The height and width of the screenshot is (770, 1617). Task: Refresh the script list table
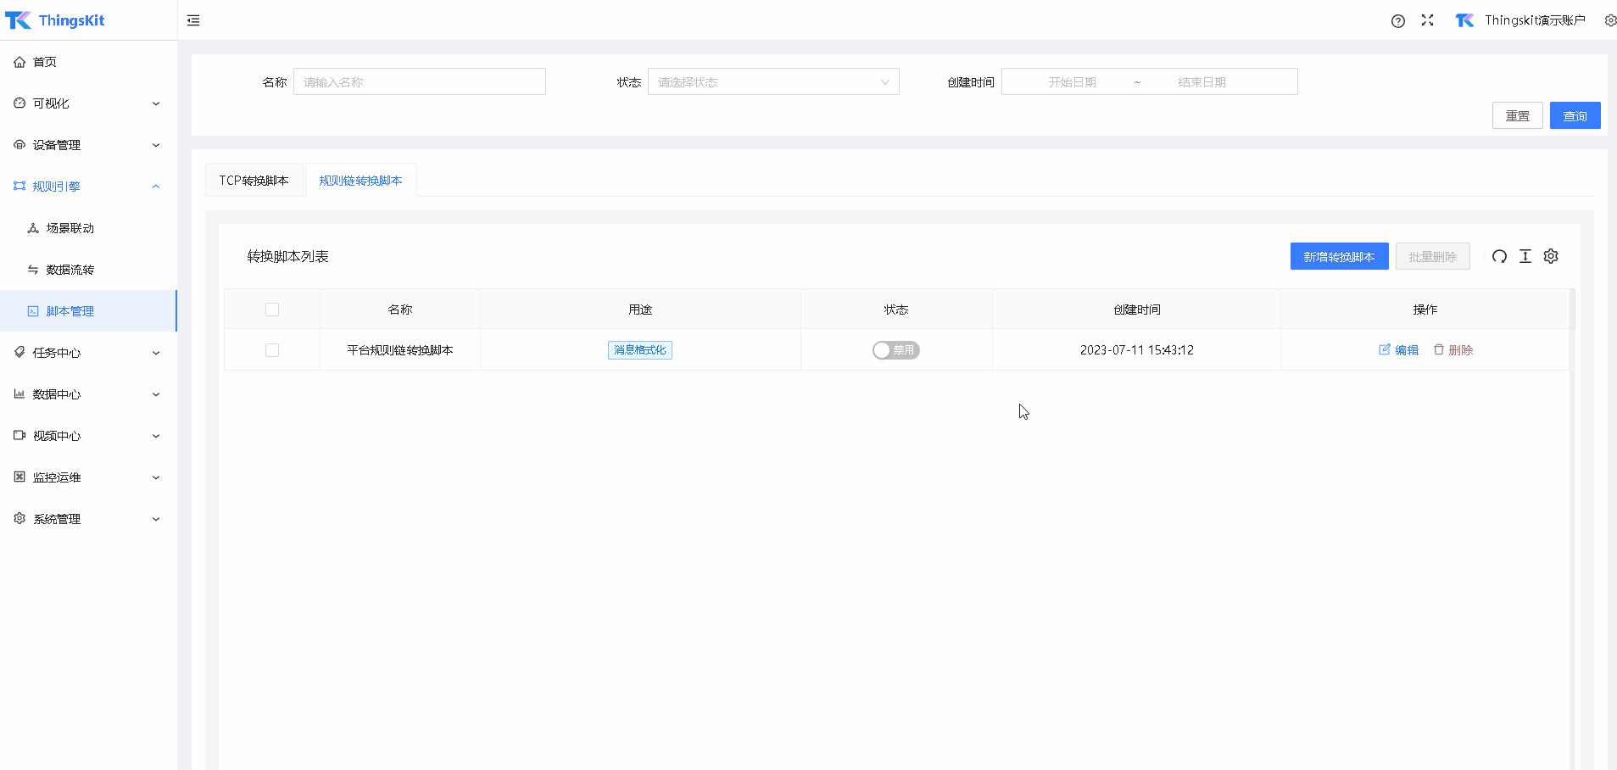tap(1499, 257)
